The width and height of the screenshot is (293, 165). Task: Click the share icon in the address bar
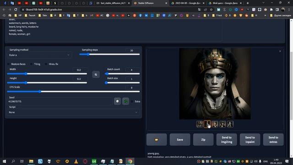coord(206,10)
